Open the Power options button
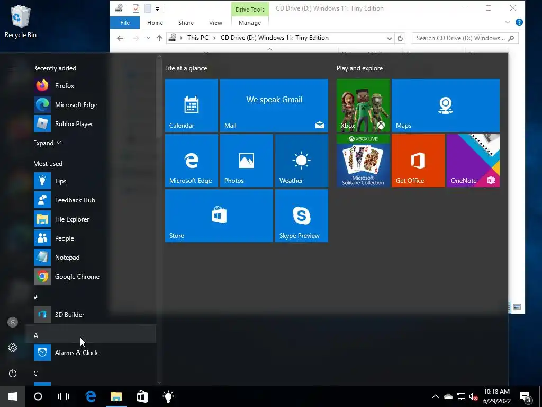The height and width of the screenshot is (407, 542). pyautogui.click(x=13, y=373)
